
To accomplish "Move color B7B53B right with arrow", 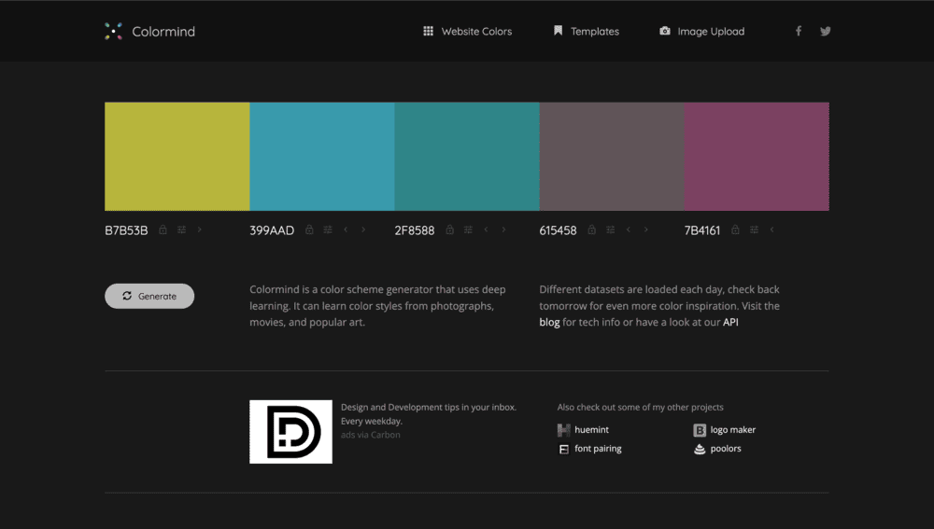I will 200,230.
